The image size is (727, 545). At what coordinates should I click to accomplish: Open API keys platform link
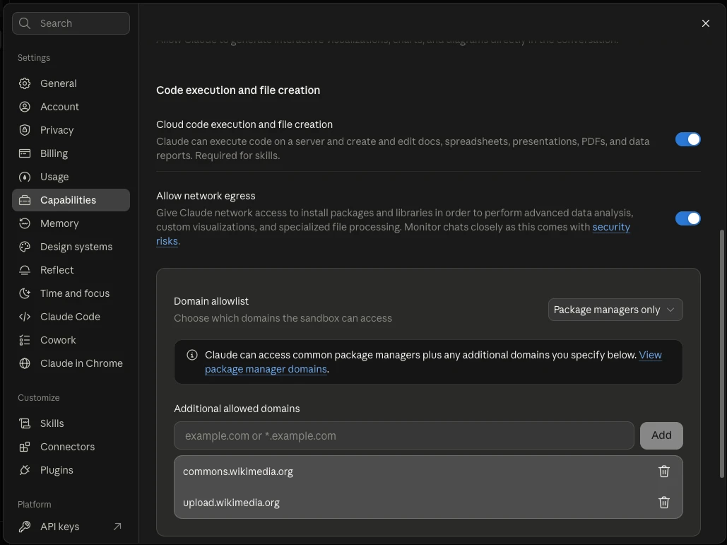pos(71,527)
